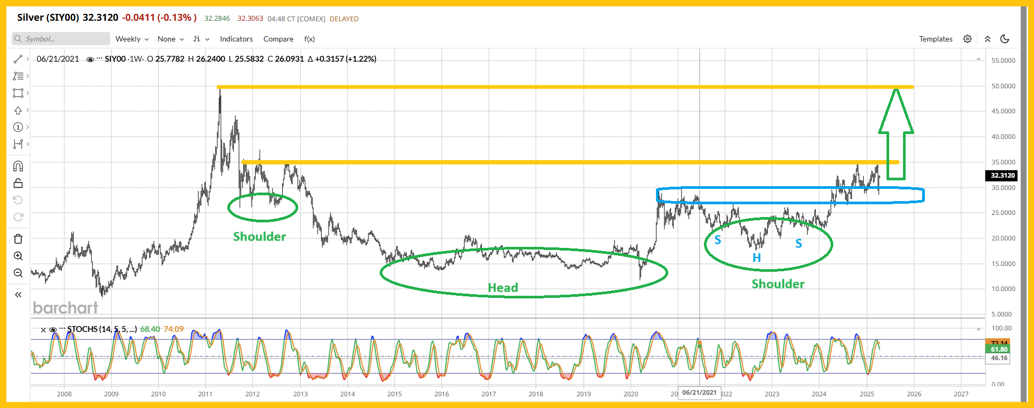
Task: Toggle dark mode with the moon icon
Action: click(1005, 39)
